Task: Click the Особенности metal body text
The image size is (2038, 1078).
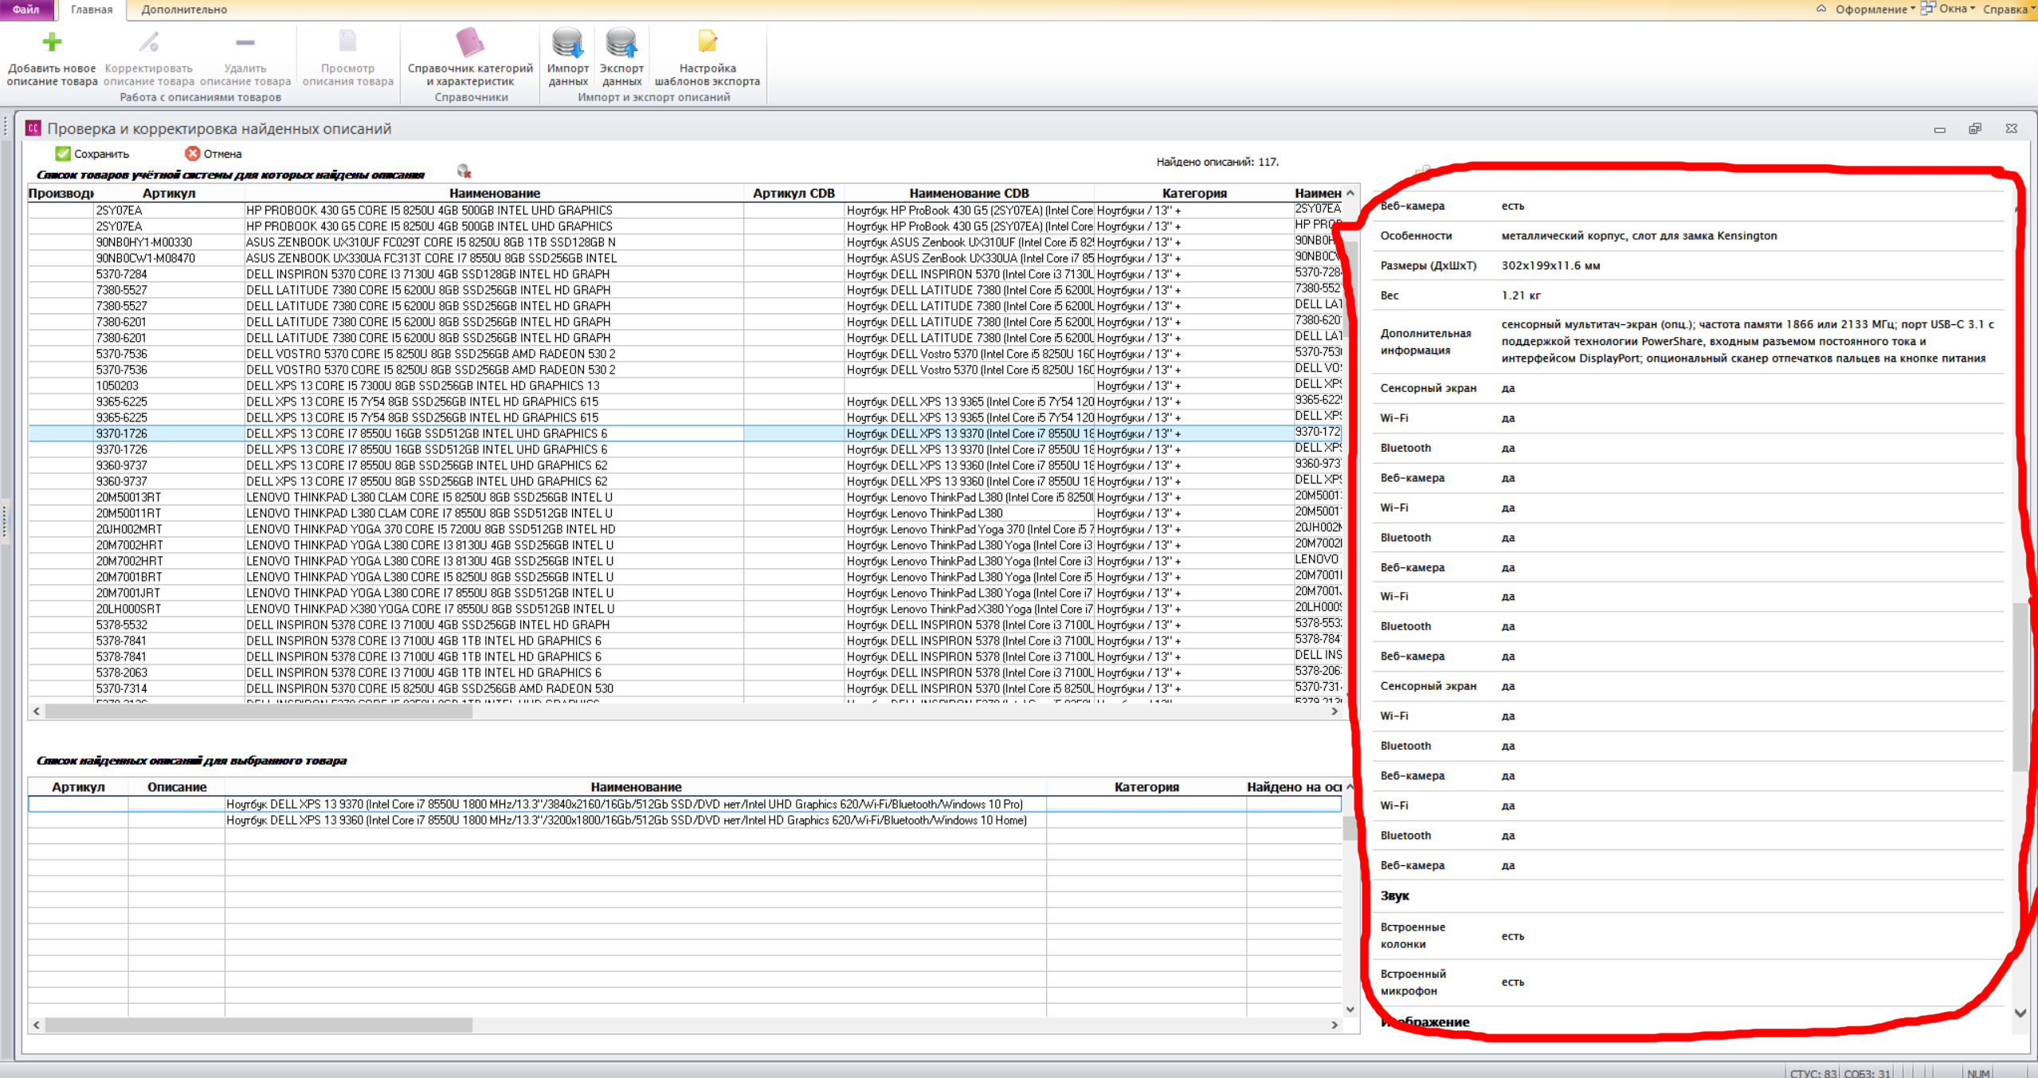Action: [x=1639, y=235]
